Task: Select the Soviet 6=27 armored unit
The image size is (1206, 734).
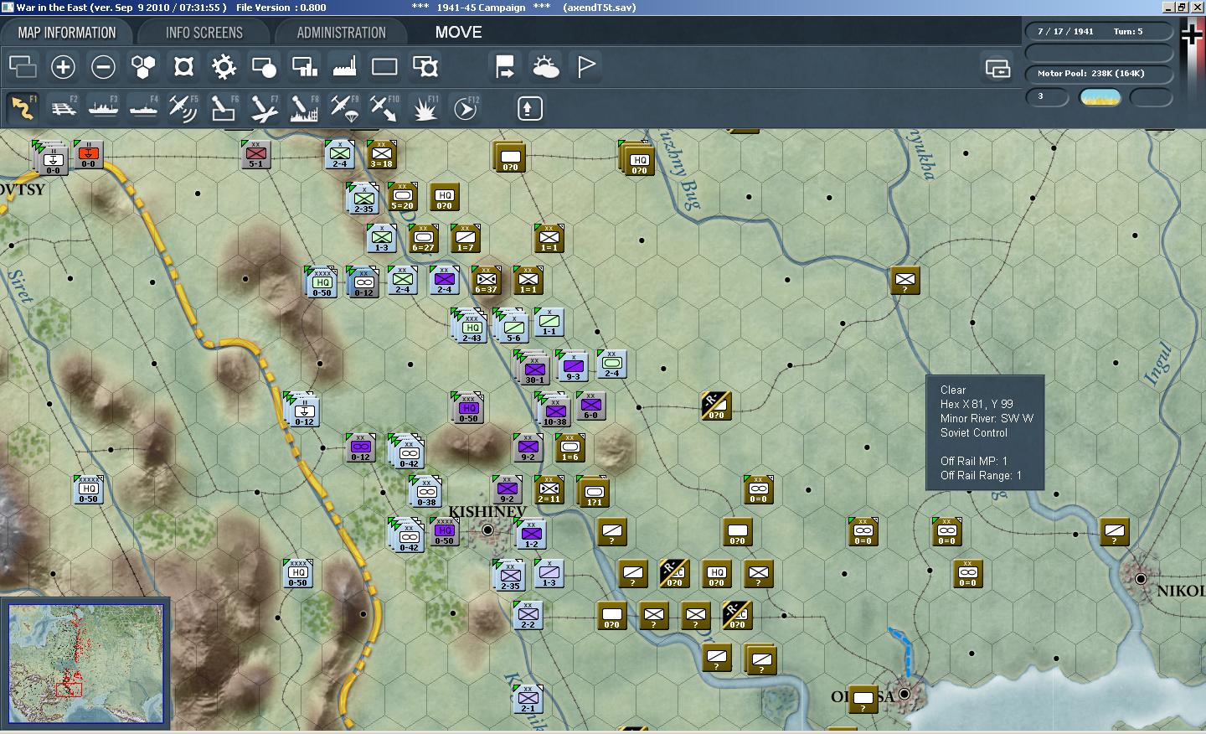Action: pos(424,239)
